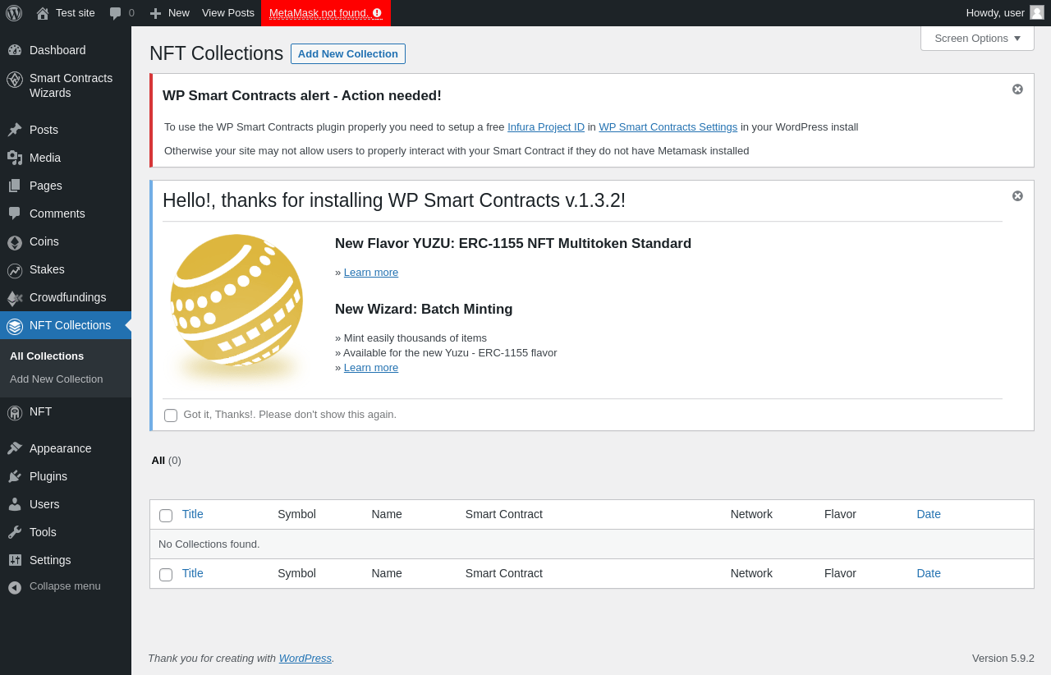
Task: Open the New menu in admin bar
Action: tap(169, 13)
